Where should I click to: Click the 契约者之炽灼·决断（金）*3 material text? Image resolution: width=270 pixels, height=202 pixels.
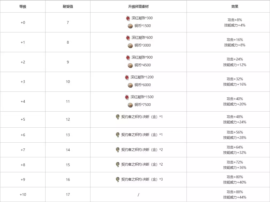click(142, 179)
